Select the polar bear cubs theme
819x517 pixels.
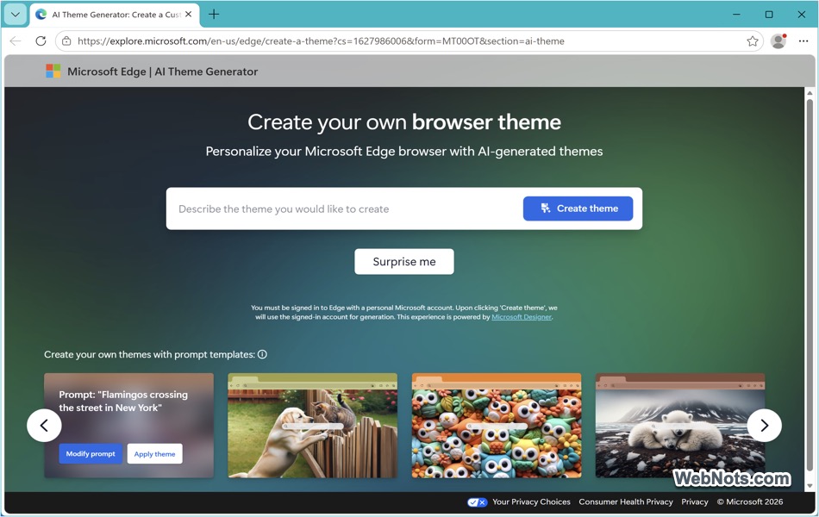tap(680, 425)
